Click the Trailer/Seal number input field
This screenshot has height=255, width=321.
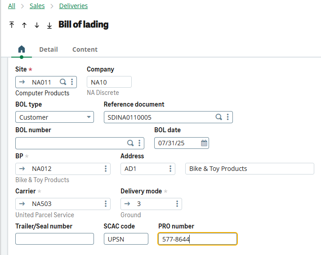tap(54, 239)
